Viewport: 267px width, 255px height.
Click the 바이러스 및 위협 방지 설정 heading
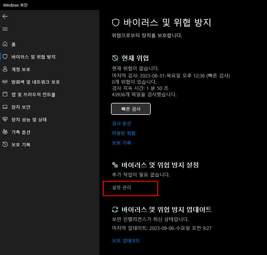click(x=160, y=165)
